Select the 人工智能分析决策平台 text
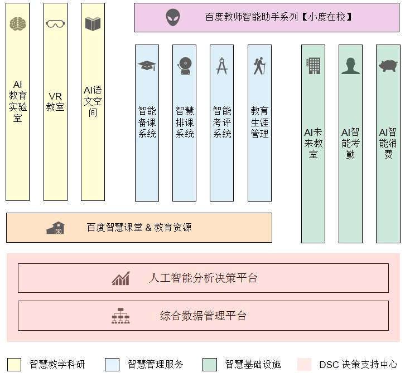This screenshot has width=405, height=373. pos(203,278)
